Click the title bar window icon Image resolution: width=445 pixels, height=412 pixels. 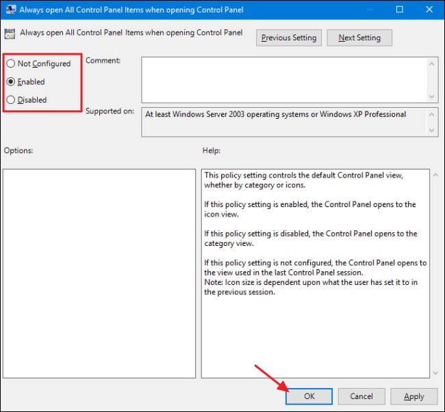(11, 10)
